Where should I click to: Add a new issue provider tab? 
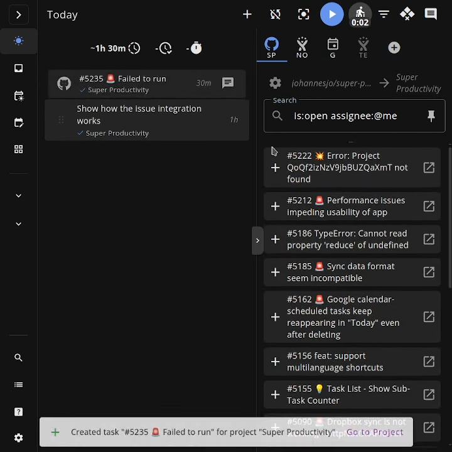coord(394,48)
